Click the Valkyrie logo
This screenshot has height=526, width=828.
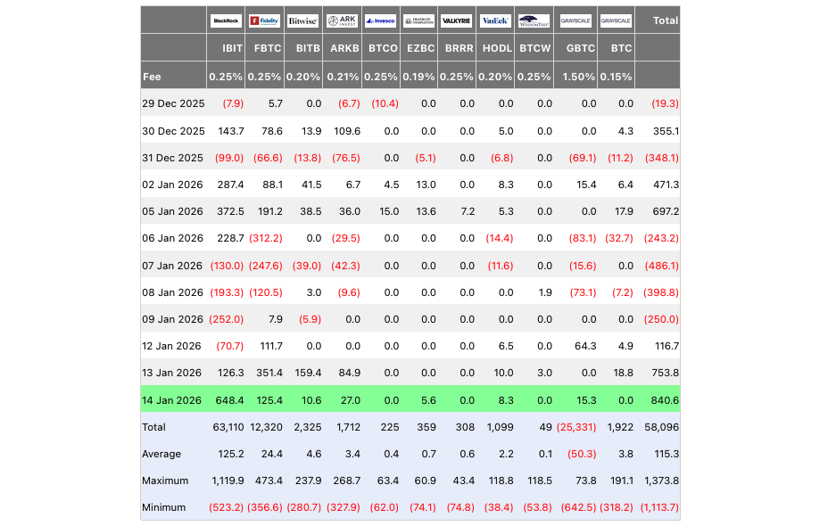click(x=457, y=21)
